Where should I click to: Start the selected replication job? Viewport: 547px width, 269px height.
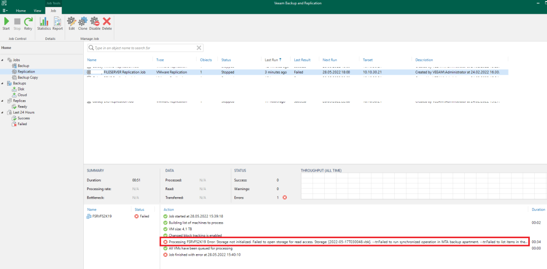(x=6, y=23)
